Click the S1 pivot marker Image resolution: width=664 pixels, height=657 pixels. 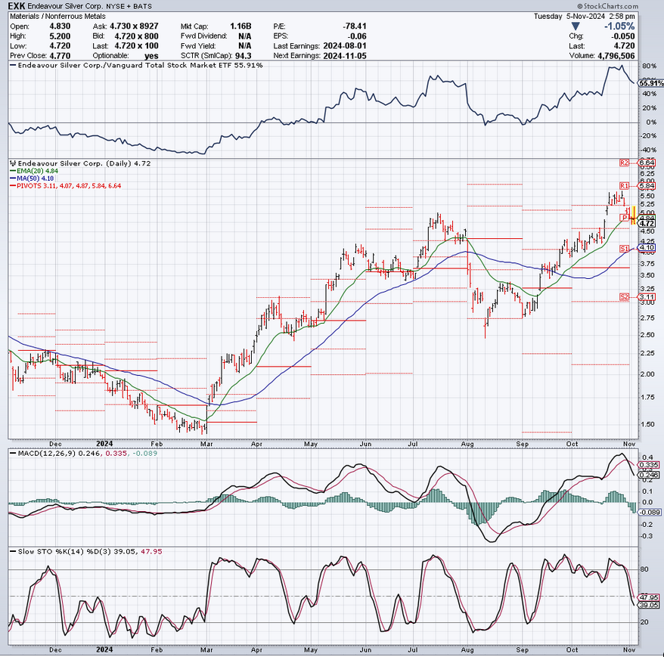624,248
